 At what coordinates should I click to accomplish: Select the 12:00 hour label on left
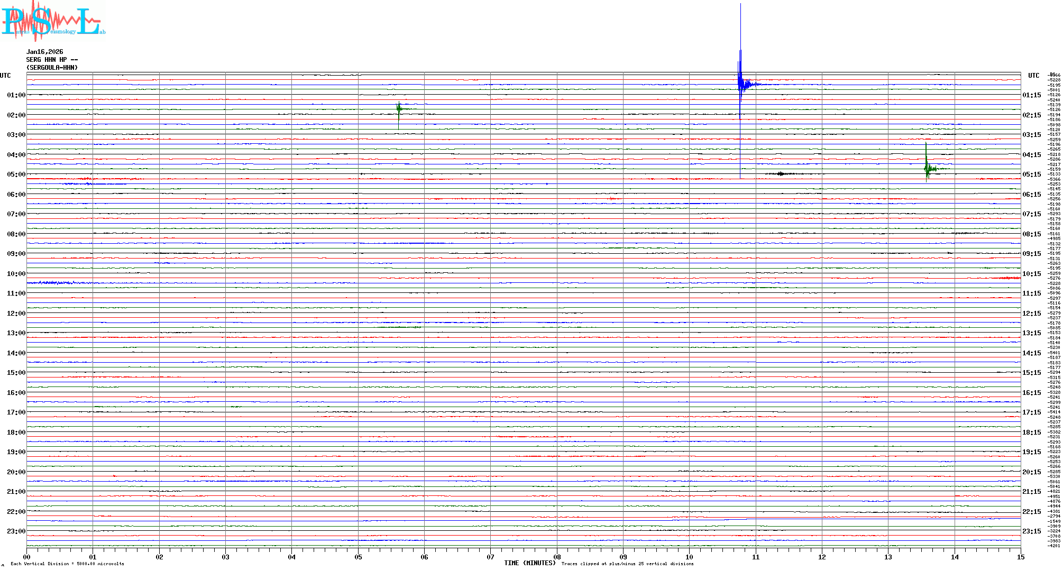[x=16, y=314]
